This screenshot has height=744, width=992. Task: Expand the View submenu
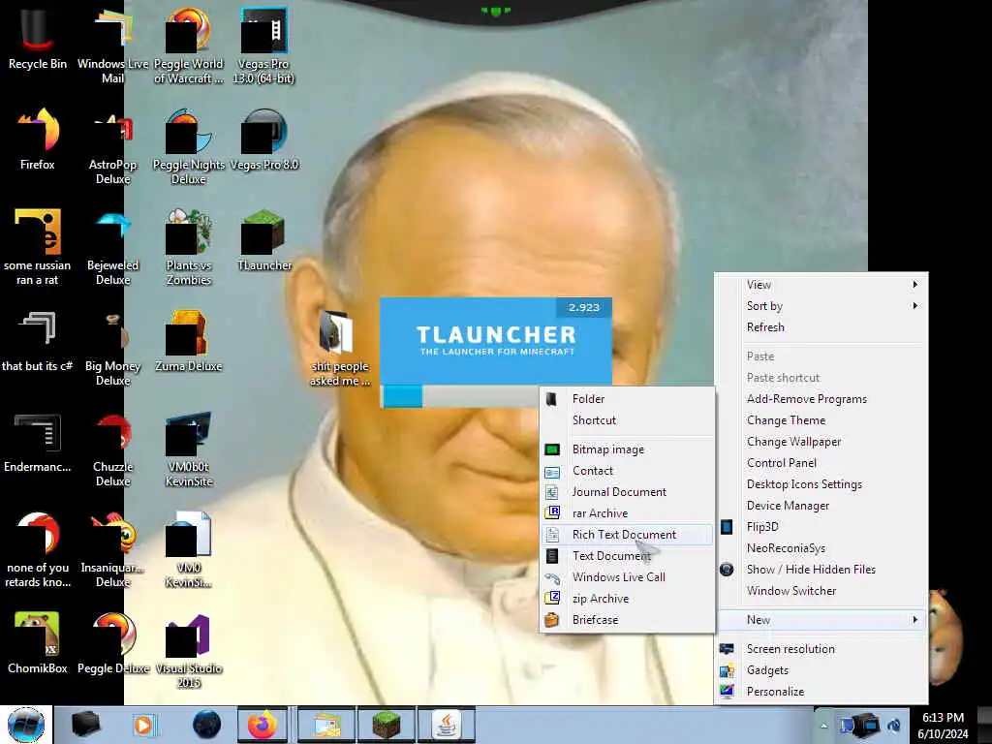tap(822, 285)
